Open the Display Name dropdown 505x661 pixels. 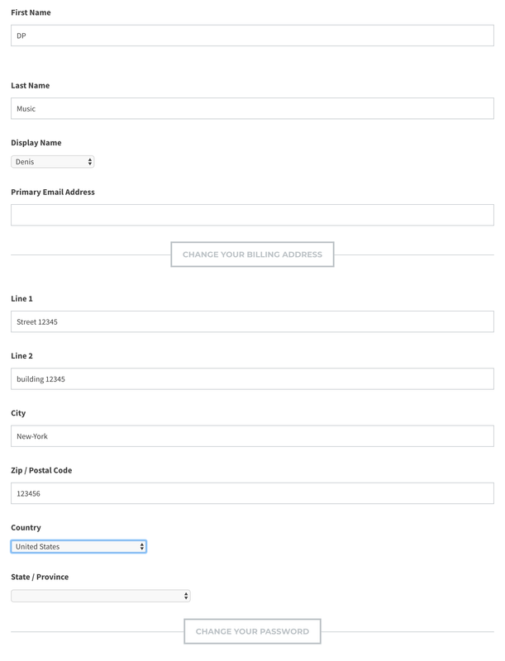(x=53, y=162)
